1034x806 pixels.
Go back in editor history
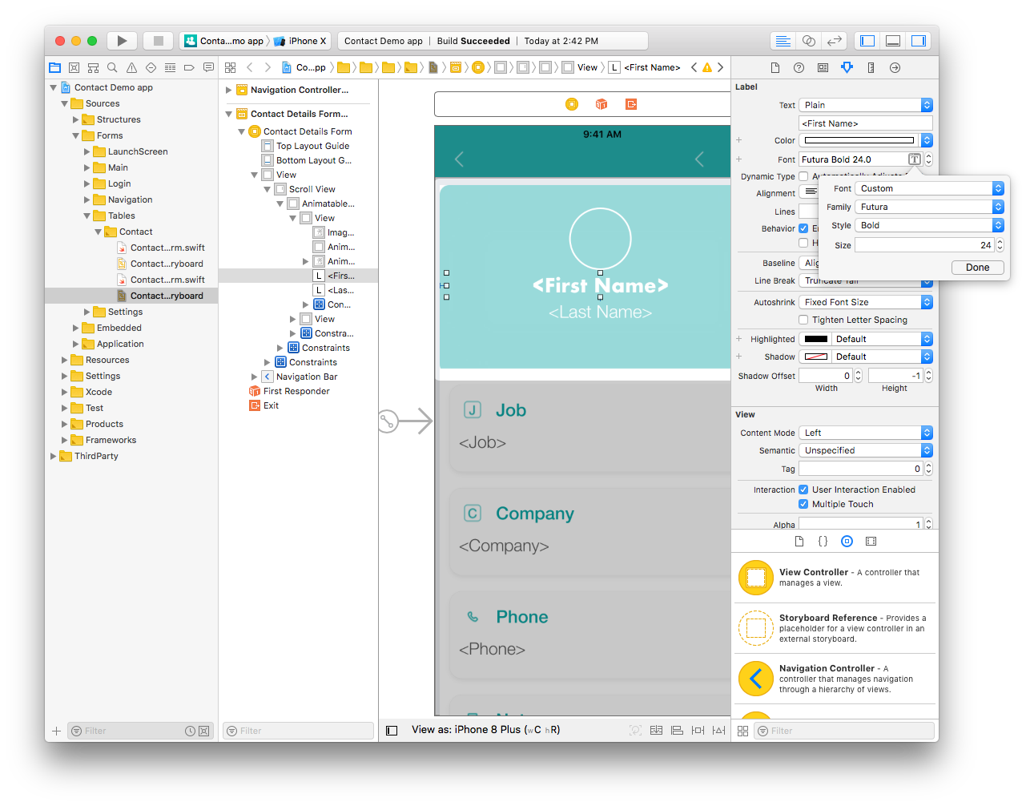[x=250, y=67]
